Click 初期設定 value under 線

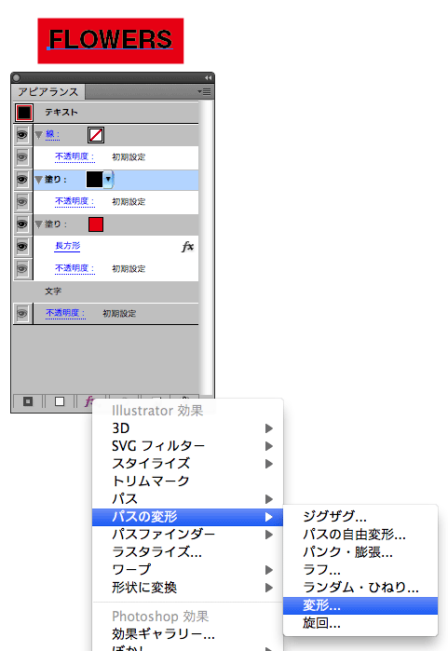pos(129,157)
